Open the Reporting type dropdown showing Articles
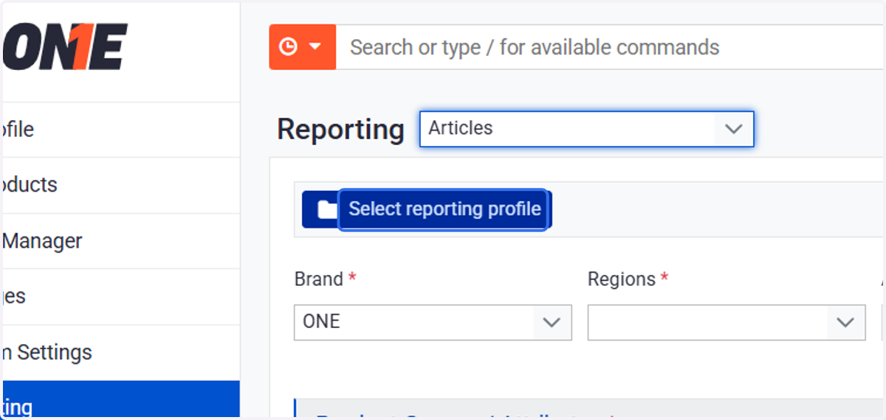 tap(587, 129)
